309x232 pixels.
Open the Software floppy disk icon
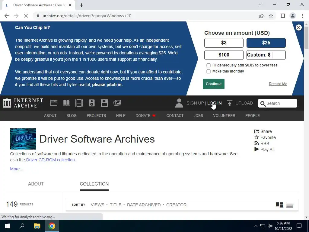pyautogui.click(x=104, y=103)
